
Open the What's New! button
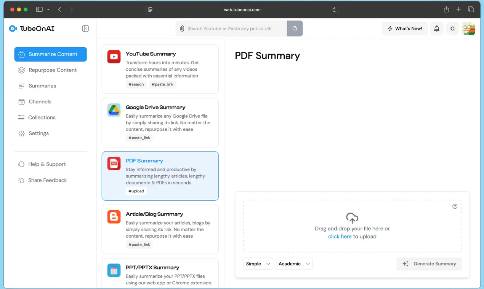pos(404,29)
